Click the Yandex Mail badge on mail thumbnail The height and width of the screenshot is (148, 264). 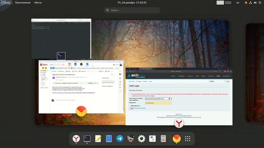point(81,111)
